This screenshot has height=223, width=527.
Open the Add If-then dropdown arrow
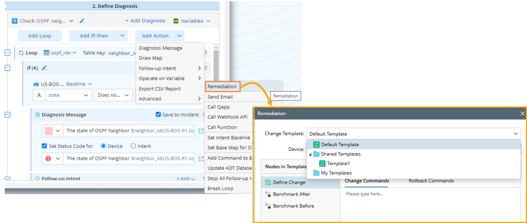122,35
